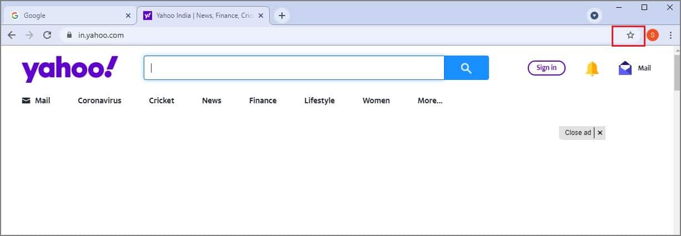This screenshot has width=681, height=236.
Task: Hit the blue search magnifier button
Action: click(x=466, y=68)
